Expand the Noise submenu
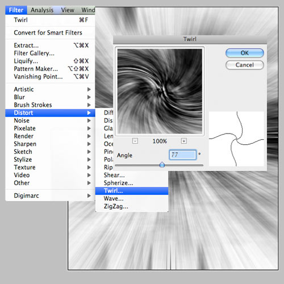The image size is (284, 284). (x=50, y=120)
